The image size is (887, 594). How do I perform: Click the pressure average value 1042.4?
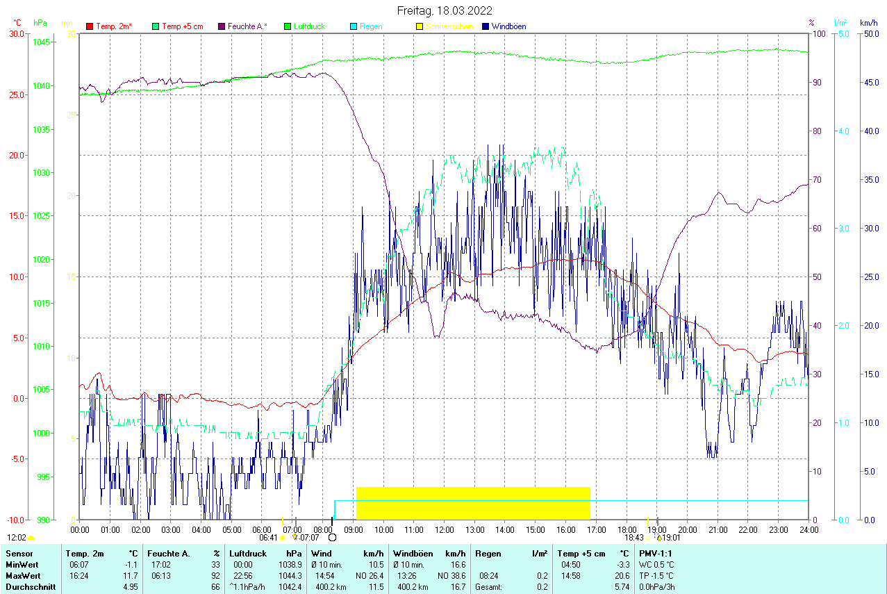click(x=290, y=587)
